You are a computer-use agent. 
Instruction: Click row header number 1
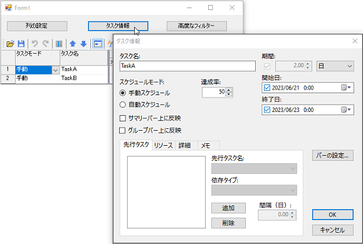point(8,69)
